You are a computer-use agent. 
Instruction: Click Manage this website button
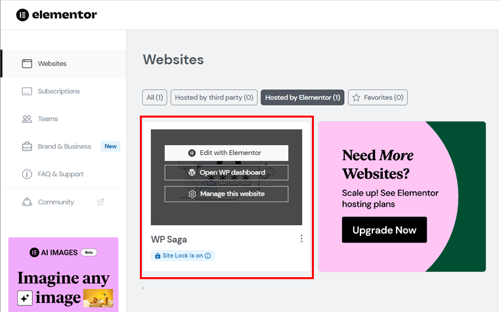coord(227,194)
